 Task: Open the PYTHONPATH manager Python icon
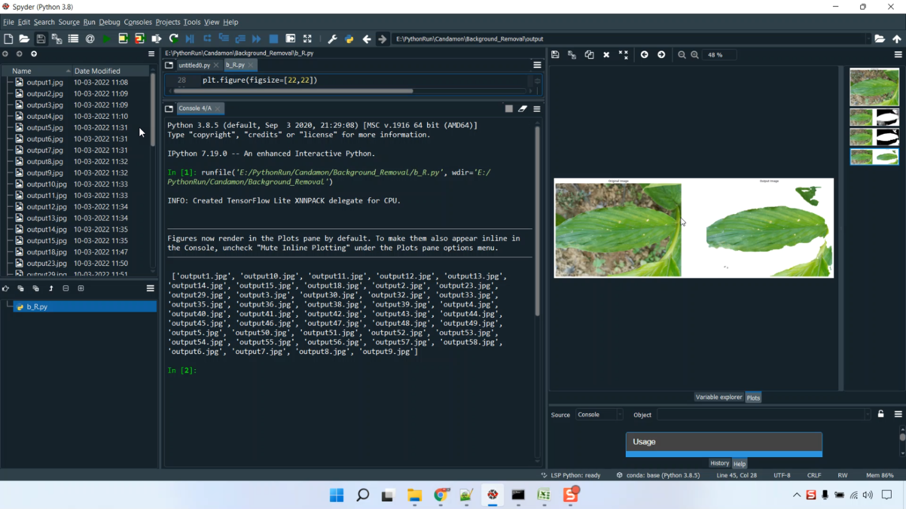tap(349, 39)
